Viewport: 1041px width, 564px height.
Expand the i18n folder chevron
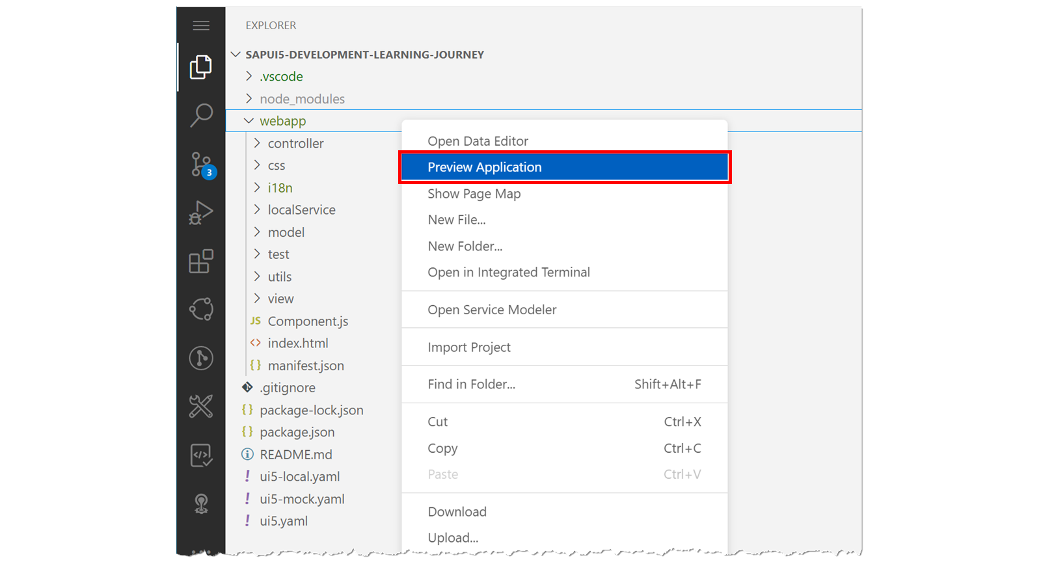click(x=257, y=187)
